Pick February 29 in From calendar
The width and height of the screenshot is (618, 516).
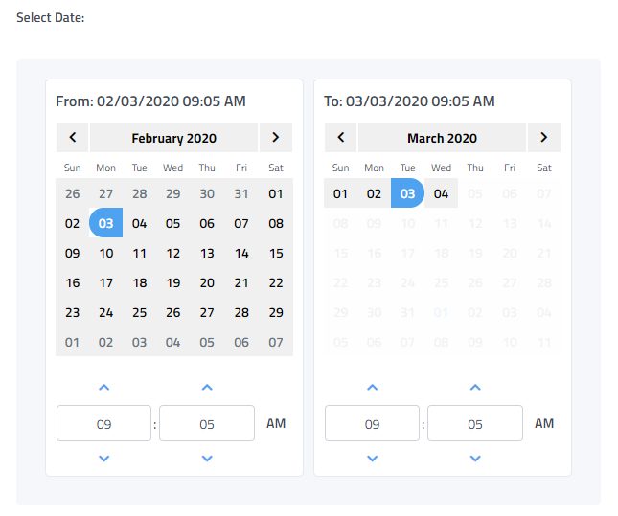[276, 313]
